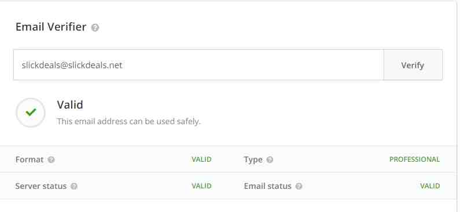Click the PROFESSIONAL type value

pos(414,159)
